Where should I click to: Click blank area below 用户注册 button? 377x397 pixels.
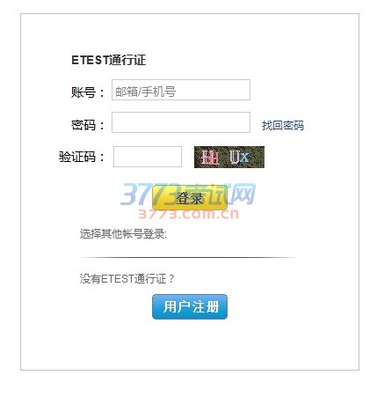pyautogui.click(x=190, y=343)
